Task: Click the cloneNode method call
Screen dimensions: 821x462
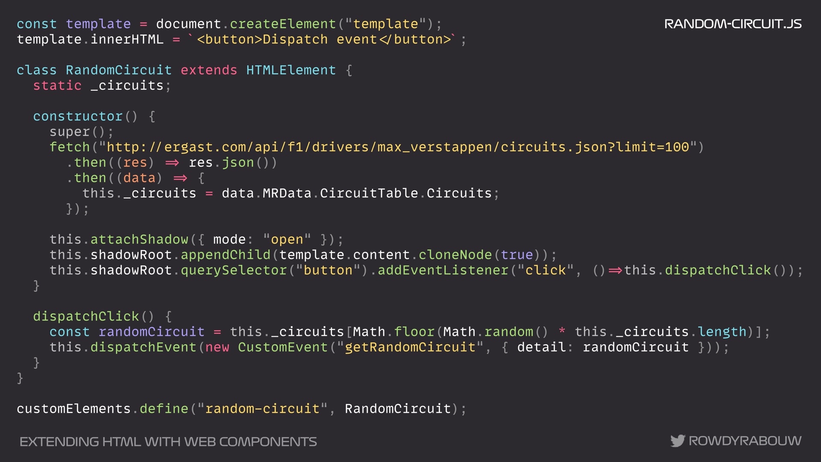Action: tap(455, 255)
